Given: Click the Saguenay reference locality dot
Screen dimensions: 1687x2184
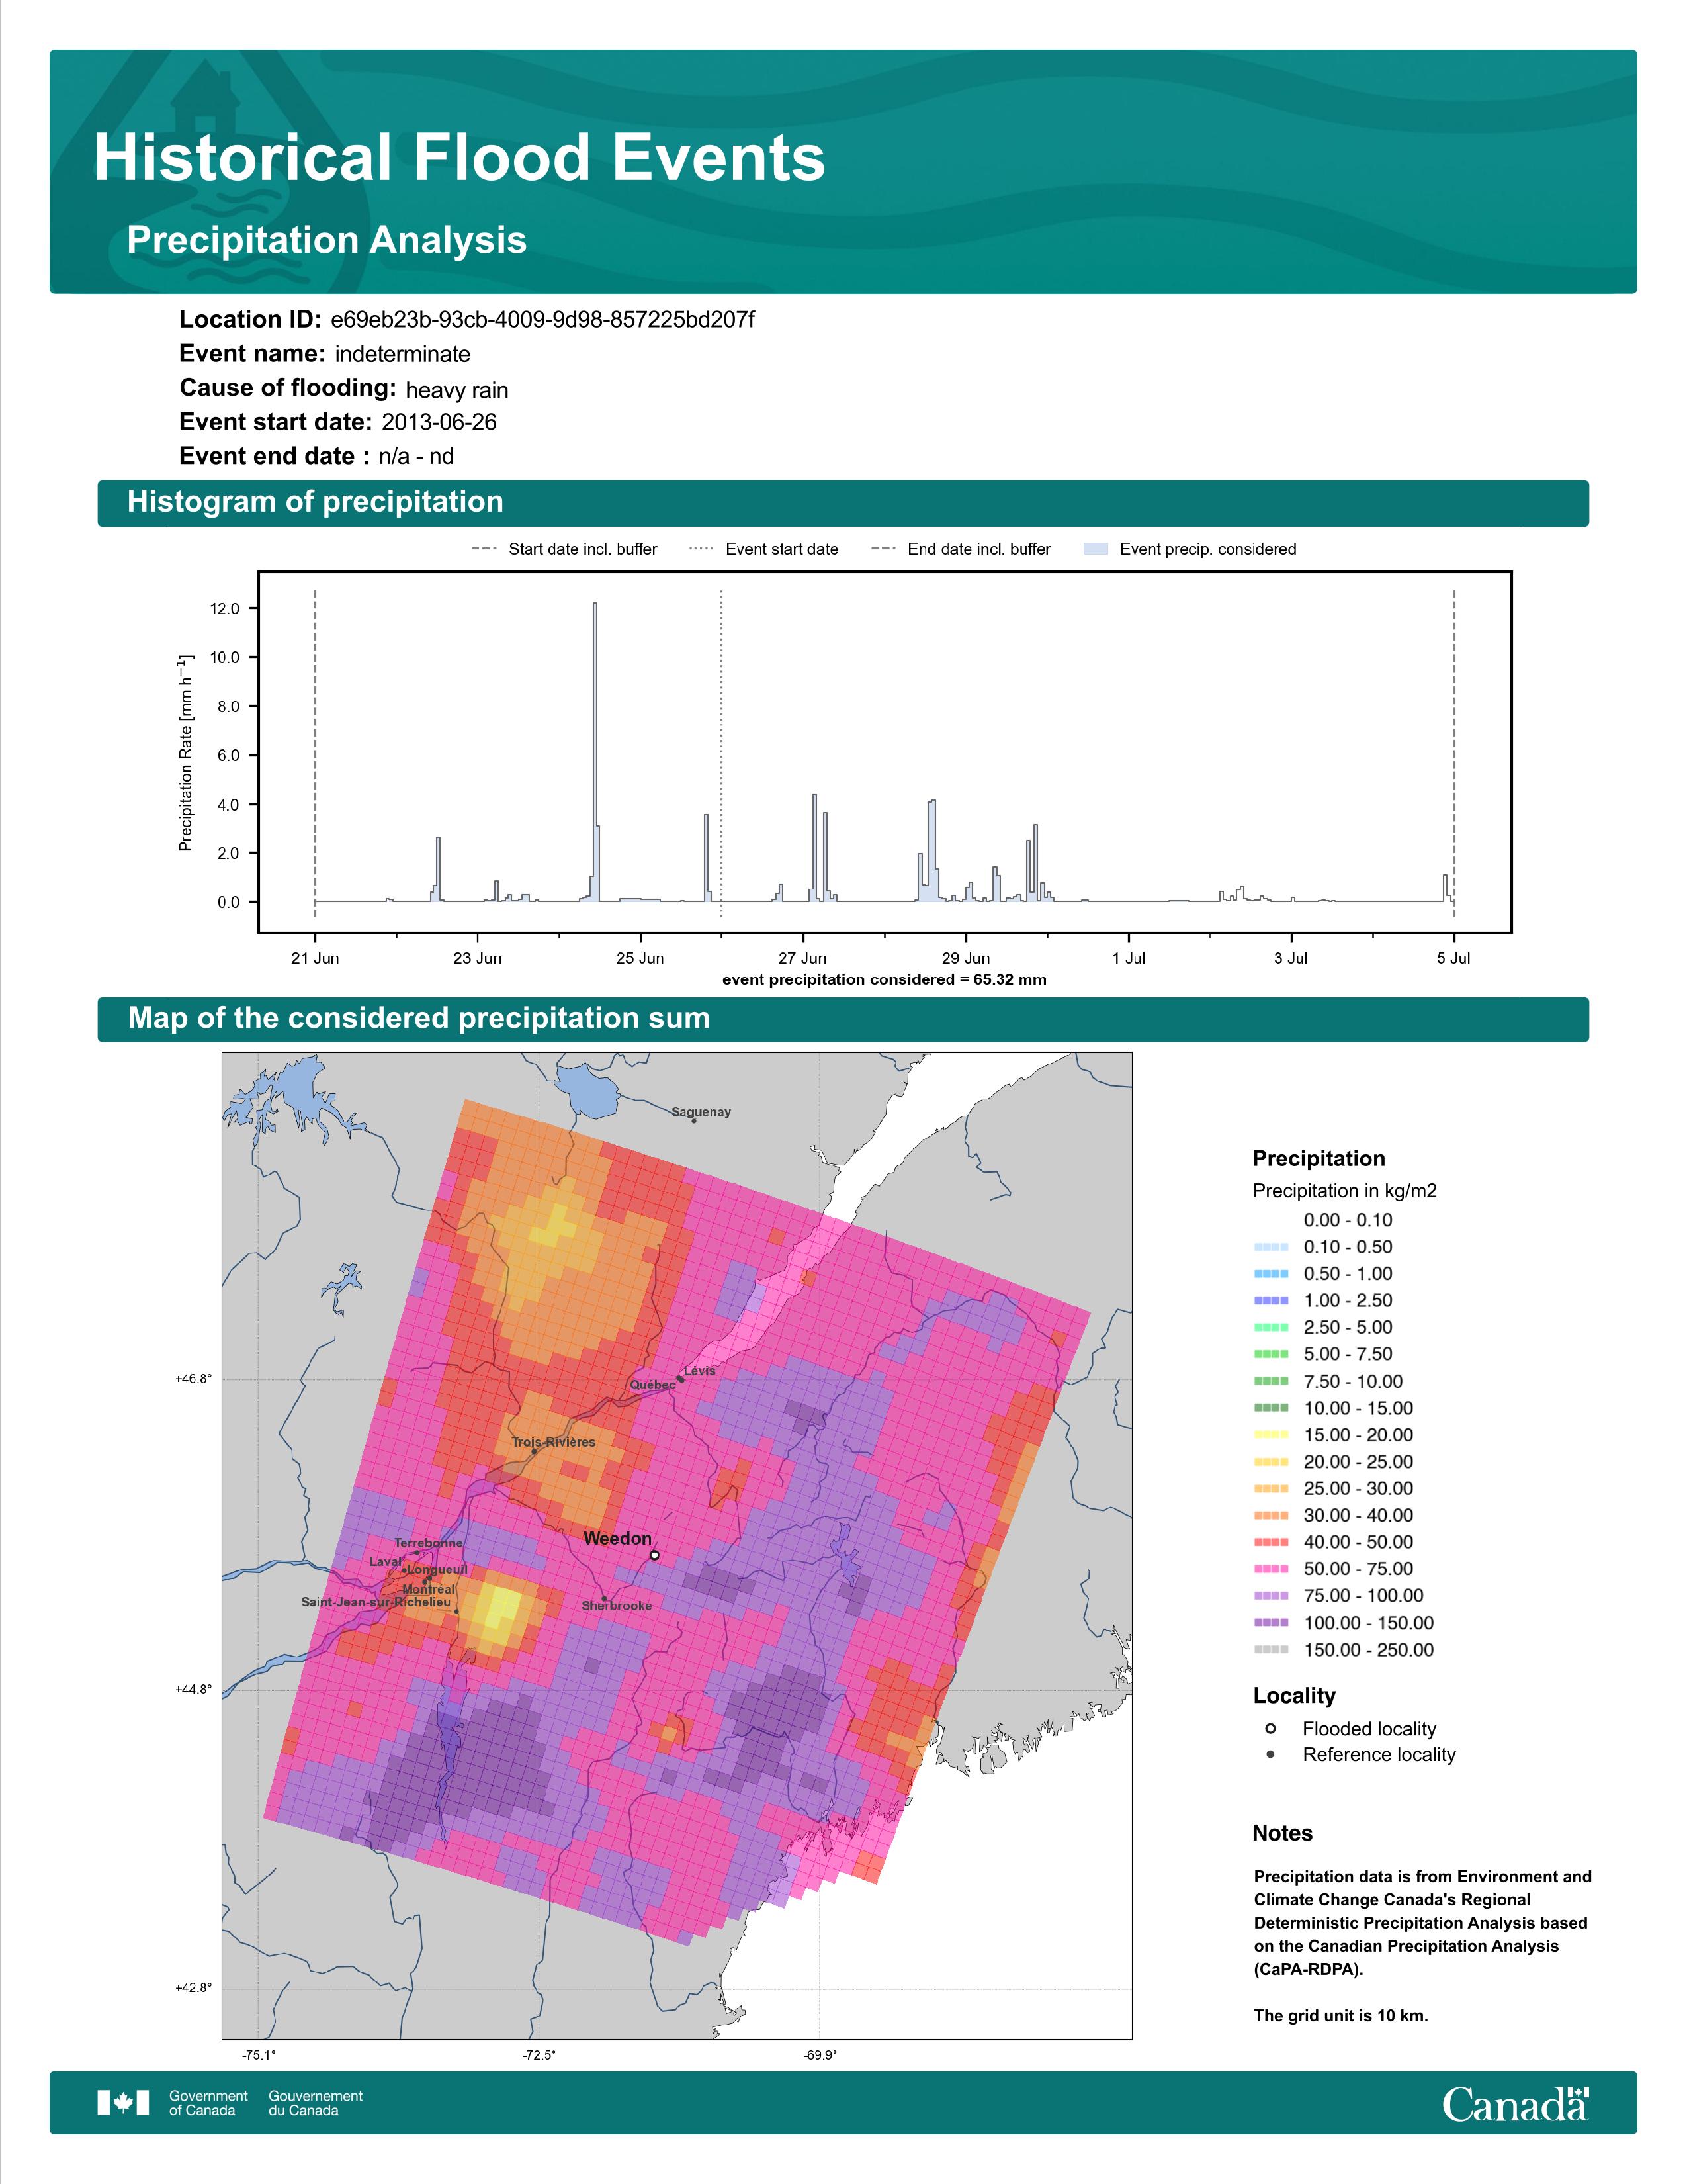Looking at the screenshot, I should 693,1121.
